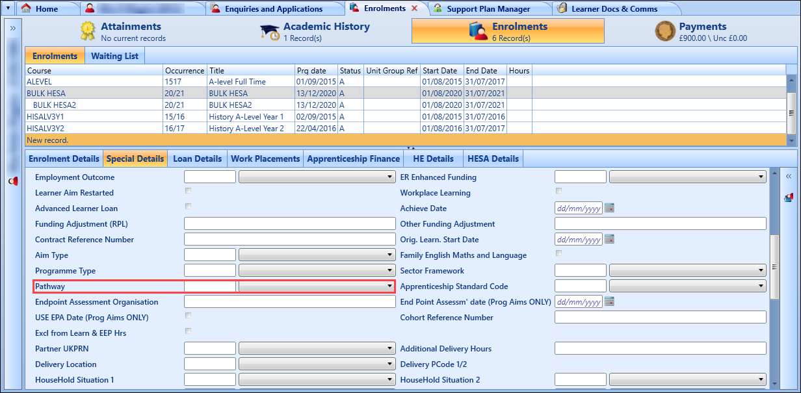Click the Academic History graduation cap icon
This screenshot has height=393, width=801.
270,32
